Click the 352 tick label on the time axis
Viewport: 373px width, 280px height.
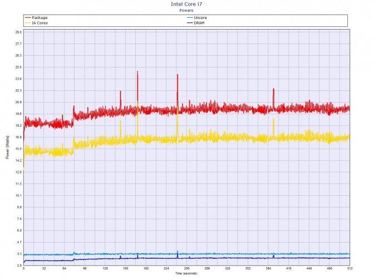click(248, 268)
